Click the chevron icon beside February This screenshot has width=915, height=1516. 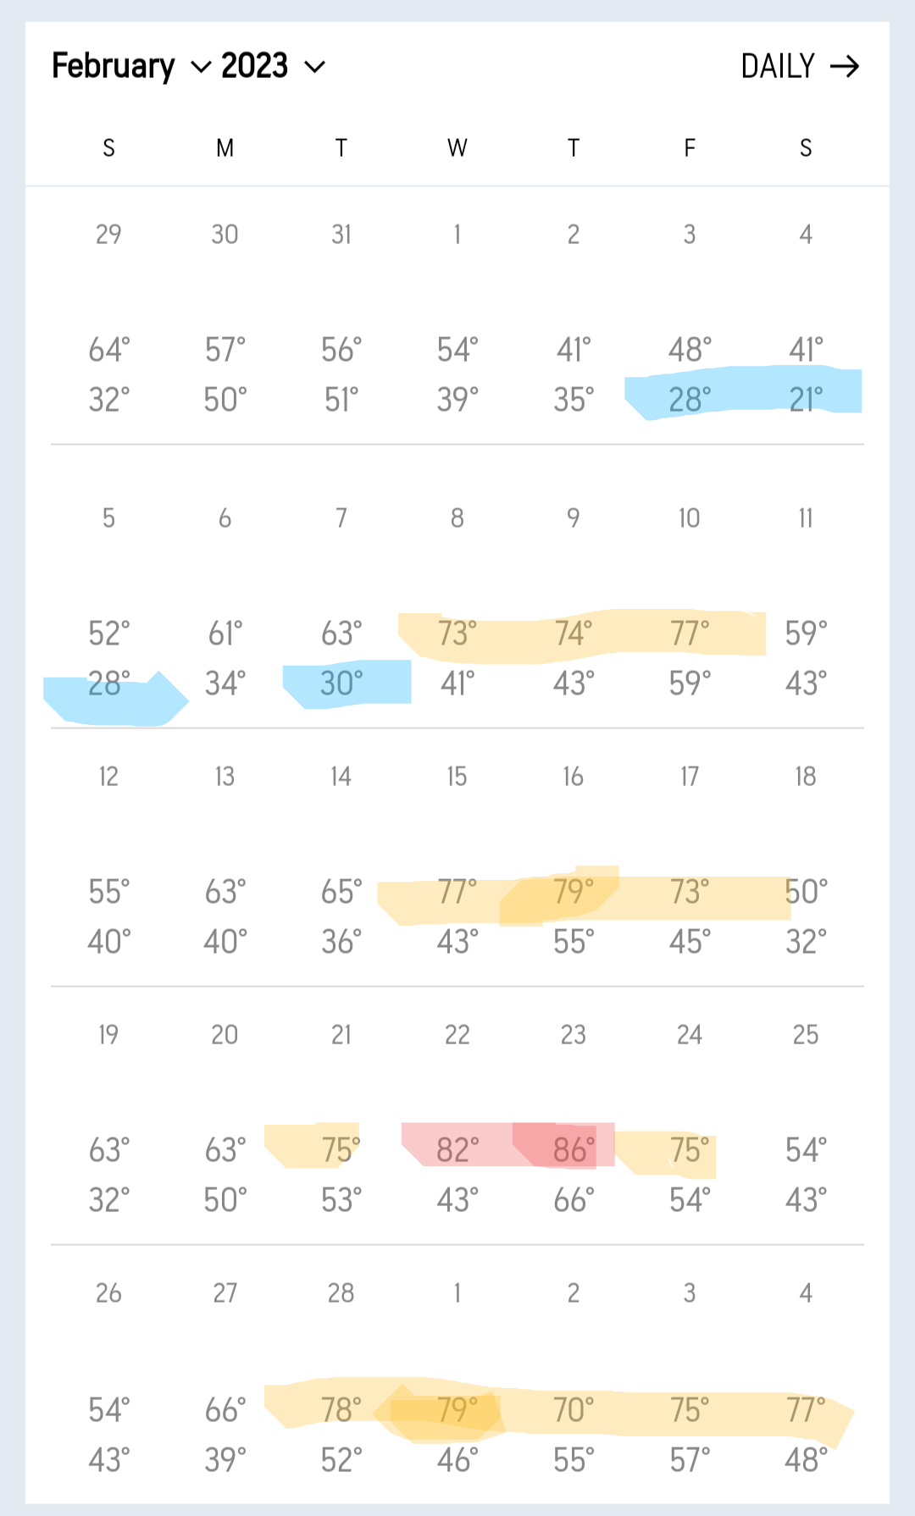coord(201,68)
